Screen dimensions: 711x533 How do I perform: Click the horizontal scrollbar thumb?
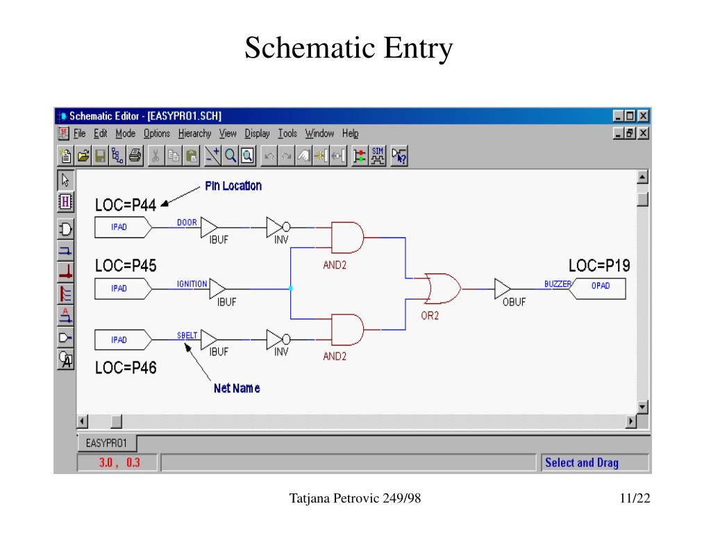(116, 421)
